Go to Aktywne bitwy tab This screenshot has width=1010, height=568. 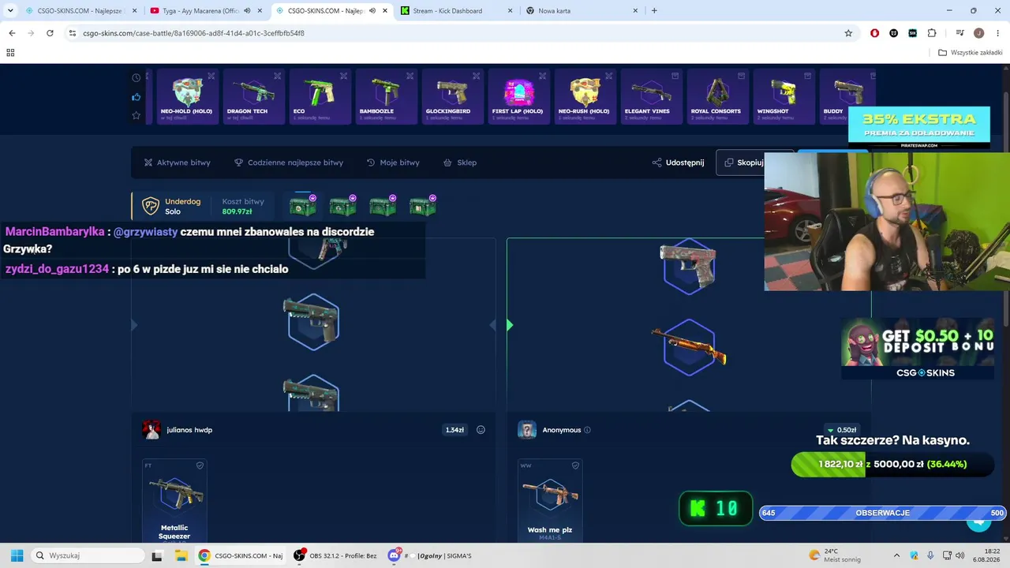click(178, 163)
